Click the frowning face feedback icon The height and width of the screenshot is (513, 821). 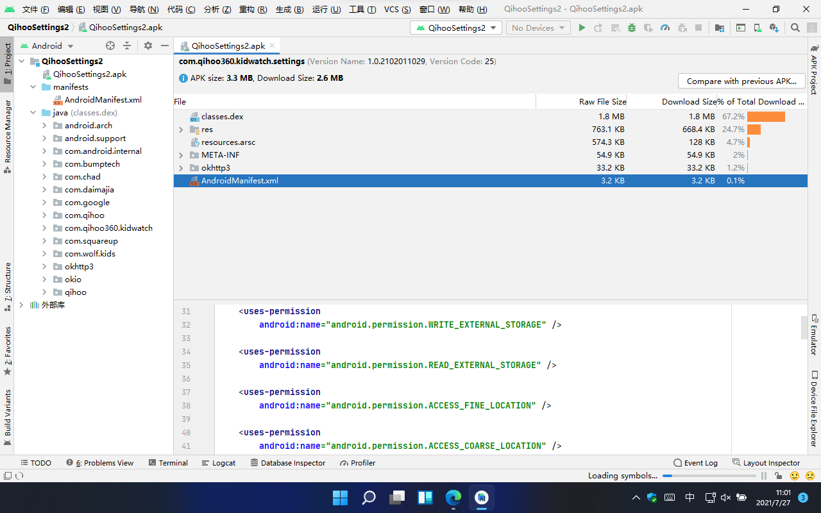pos(809,476)
